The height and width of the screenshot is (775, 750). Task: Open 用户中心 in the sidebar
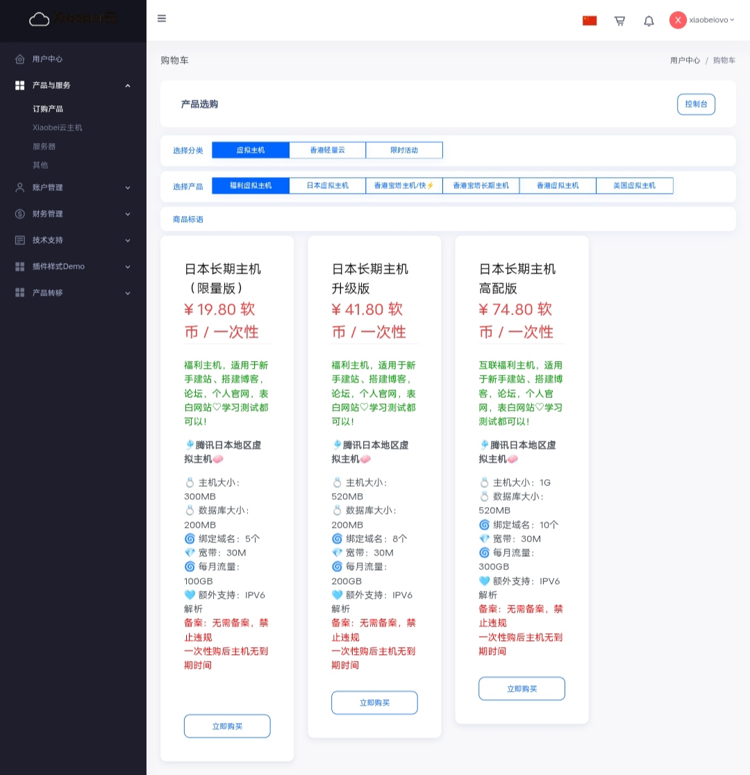47,59
